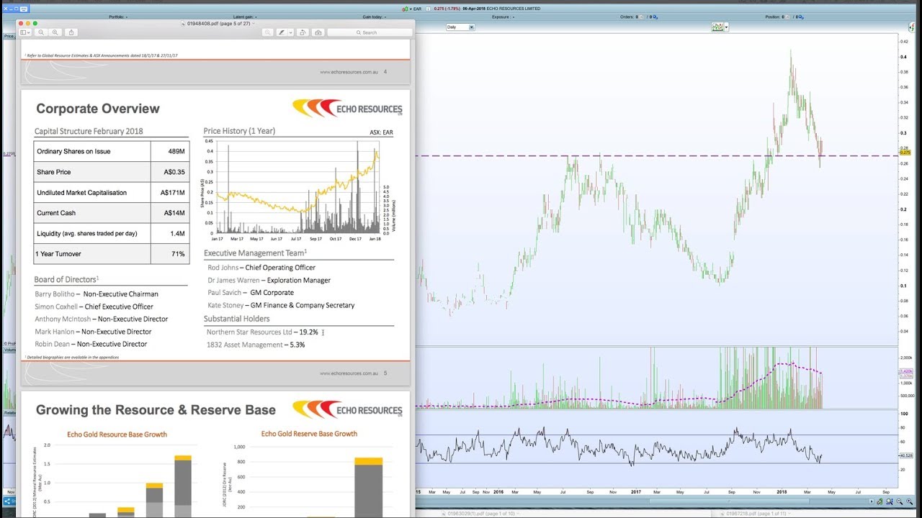
Task: Click the '1.4M' liquidity value
Action: tap(176, 234)
